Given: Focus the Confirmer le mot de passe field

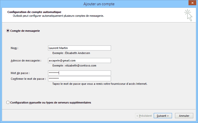Looking at the screenshot, I should (x=79, y=79).
